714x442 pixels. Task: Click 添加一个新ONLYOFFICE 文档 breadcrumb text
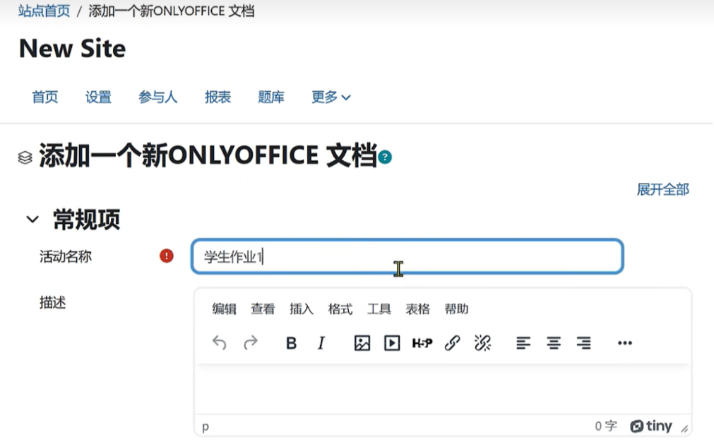[x=171, y=11]
